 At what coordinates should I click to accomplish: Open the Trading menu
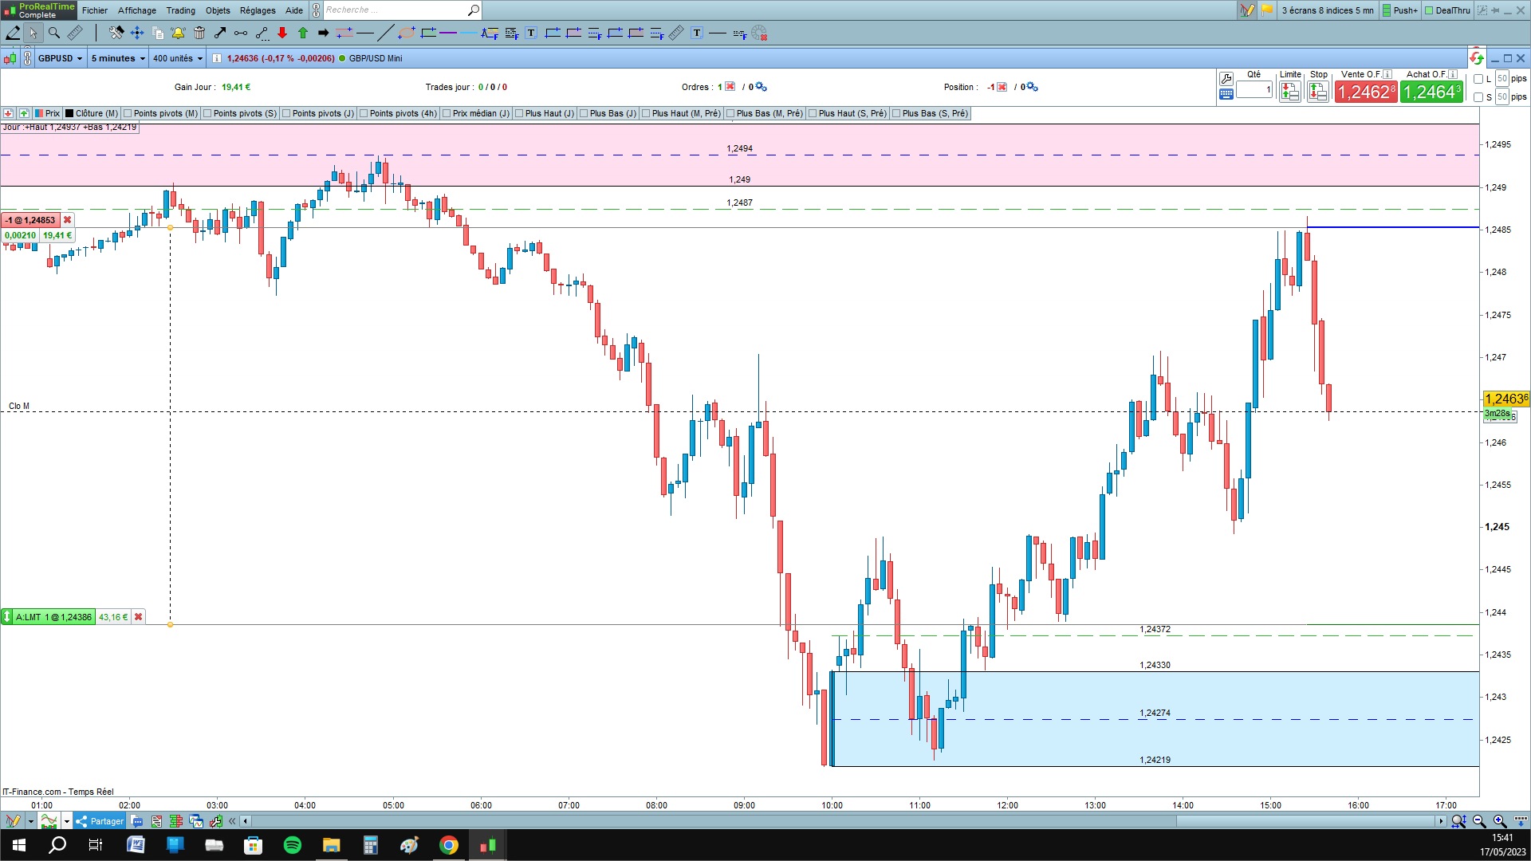pyautogui.click(x=180, y=10)
